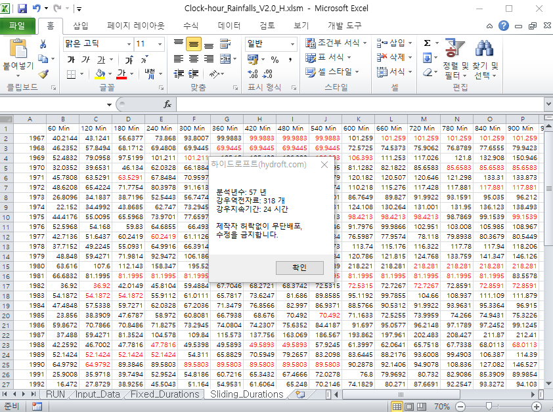553x412 pixels.
Task: Open the font size dropdown
Action: coord(160,44)
